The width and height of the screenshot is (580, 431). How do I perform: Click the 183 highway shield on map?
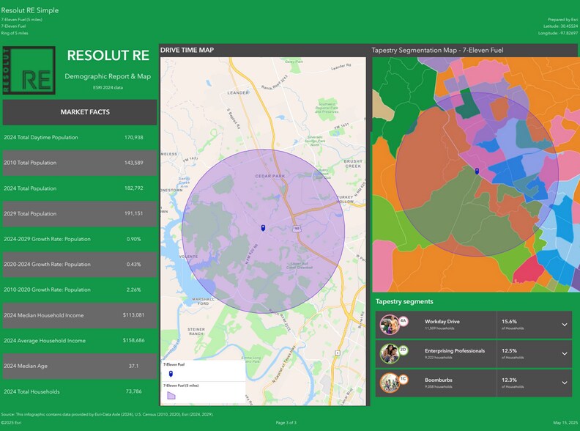(297, 229)
